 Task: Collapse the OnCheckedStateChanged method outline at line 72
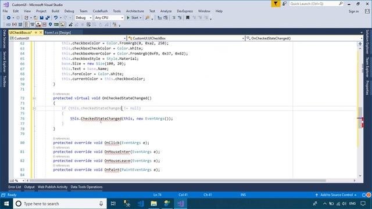tap(34, 98)
